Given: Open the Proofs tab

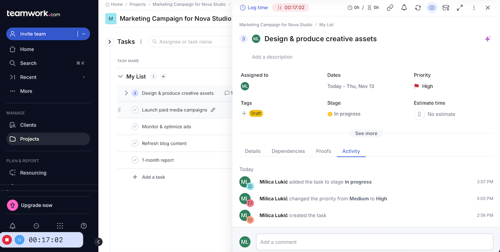Looking at the screenshot, I should [323, 151].
